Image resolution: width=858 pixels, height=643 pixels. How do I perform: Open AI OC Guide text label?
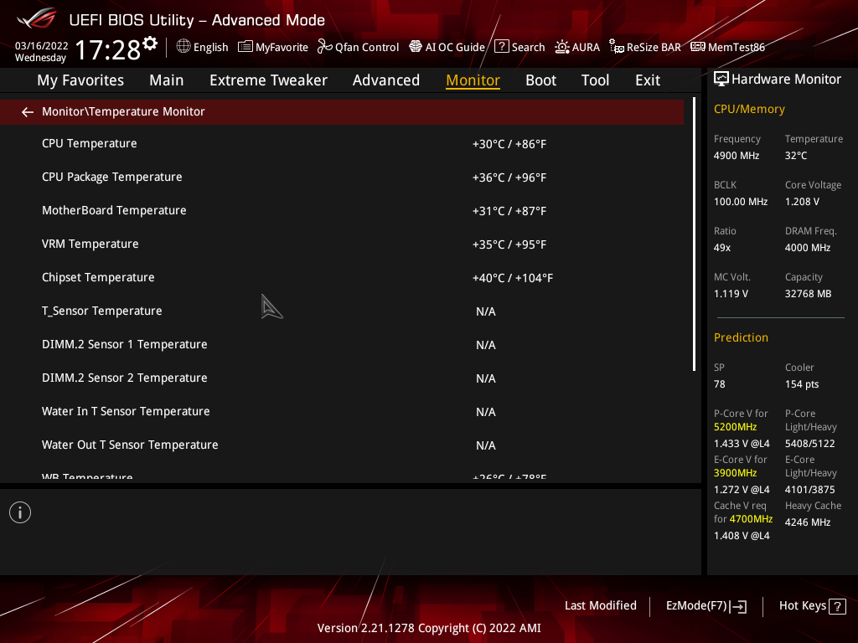tap(455, 47)
